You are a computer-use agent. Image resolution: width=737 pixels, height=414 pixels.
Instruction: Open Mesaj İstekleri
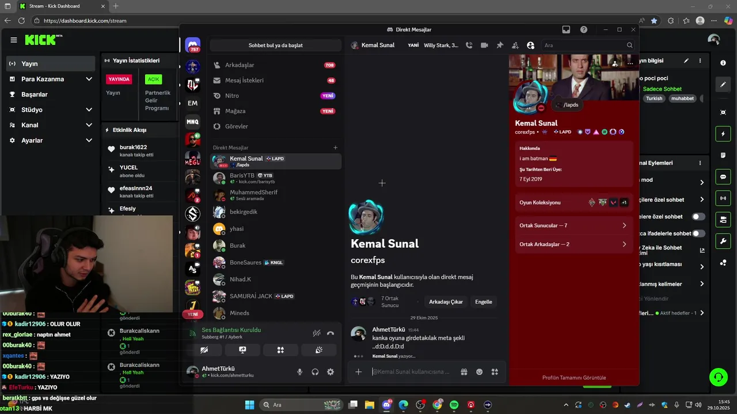point(276,80)
